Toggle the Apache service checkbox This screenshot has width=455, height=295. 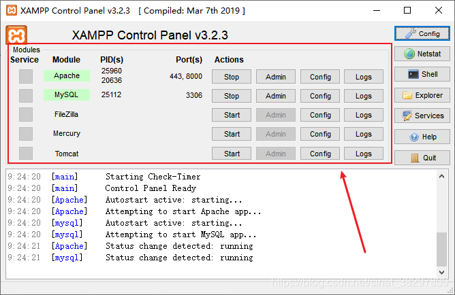[26, 76]
